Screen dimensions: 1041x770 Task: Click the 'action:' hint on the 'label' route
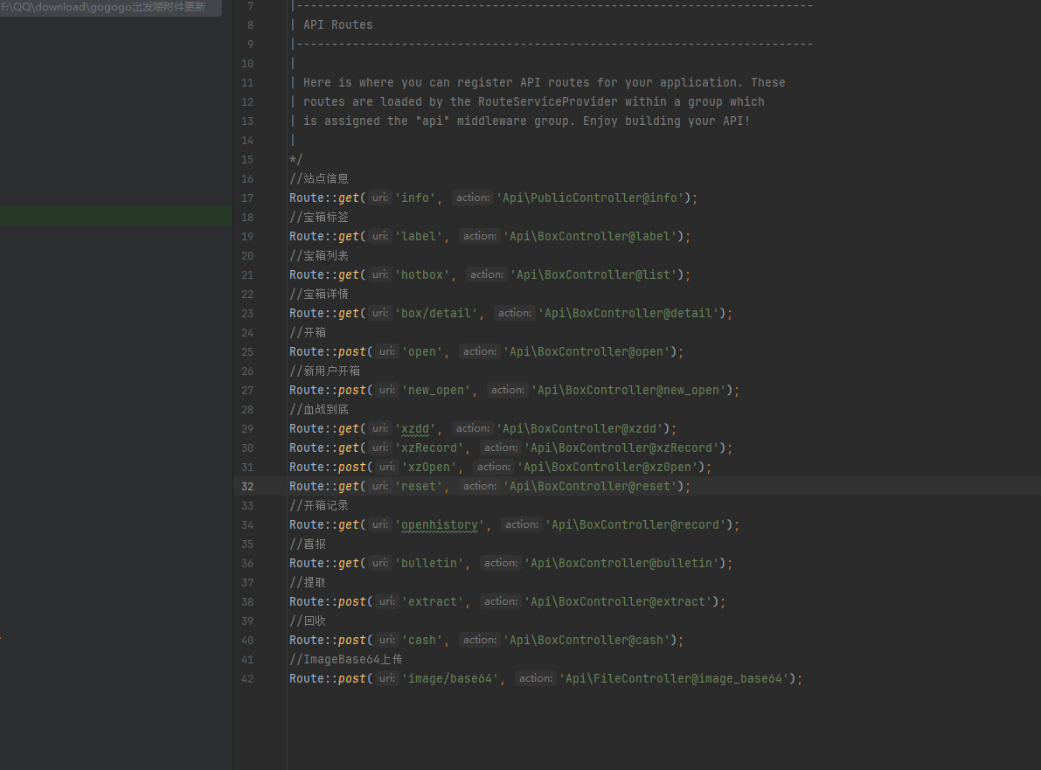[479, 237]
